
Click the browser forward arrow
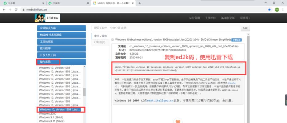point(10,10)
